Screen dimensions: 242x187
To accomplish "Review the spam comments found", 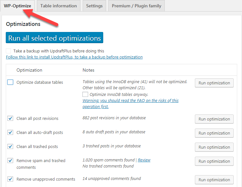I will [144, 160].
